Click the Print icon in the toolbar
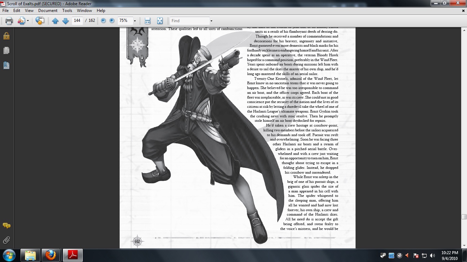This screenshot has height=262, width=467. [x=9, y=21]
